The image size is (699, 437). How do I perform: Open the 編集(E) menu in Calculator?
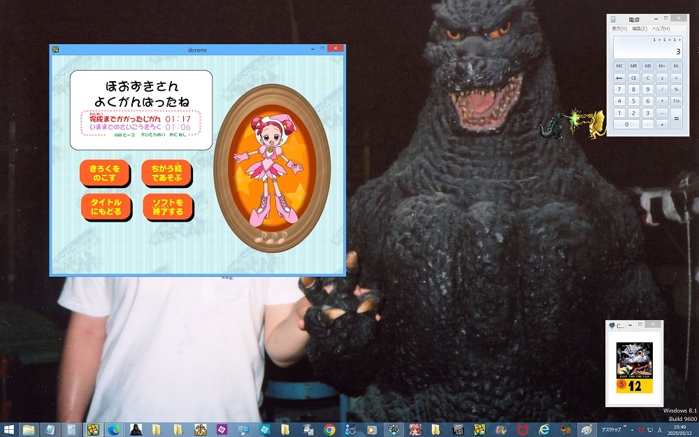click(x=640, y=29)
